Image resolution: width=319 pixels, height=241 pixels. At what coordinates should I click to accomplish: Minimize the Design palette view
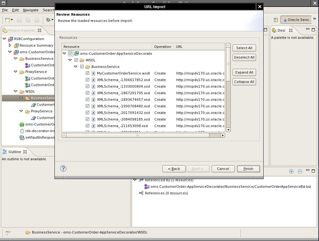tap(308, 29)
